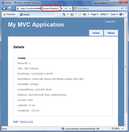Click the Country: USA text

point(25,100)
